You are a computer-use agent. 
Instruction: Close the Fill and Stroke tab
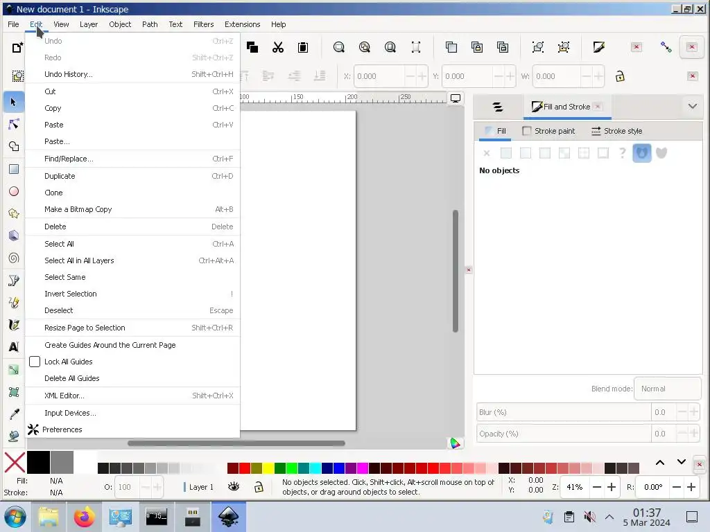(x=598, y=107)
